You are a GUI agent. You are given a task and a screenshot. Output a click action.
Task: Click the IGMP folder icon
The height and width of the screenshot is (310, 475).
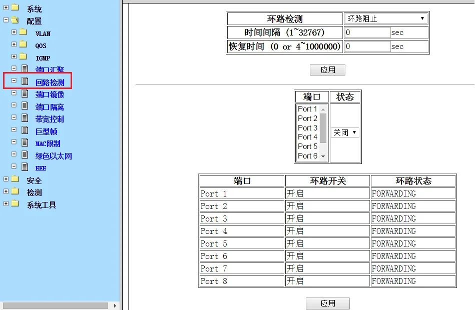(x=24, y=56)
